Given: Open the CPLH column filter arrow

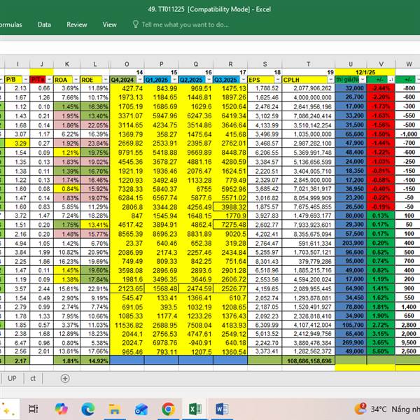Looking at the screenshot, I should 331,80.
